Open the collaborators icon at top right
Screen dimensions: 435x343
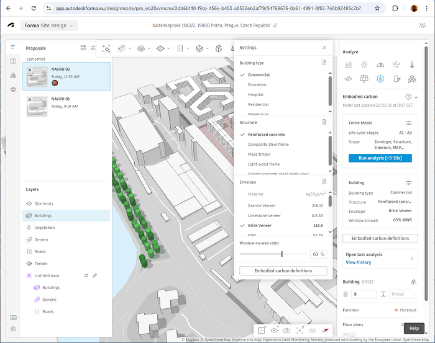(422, 25)
